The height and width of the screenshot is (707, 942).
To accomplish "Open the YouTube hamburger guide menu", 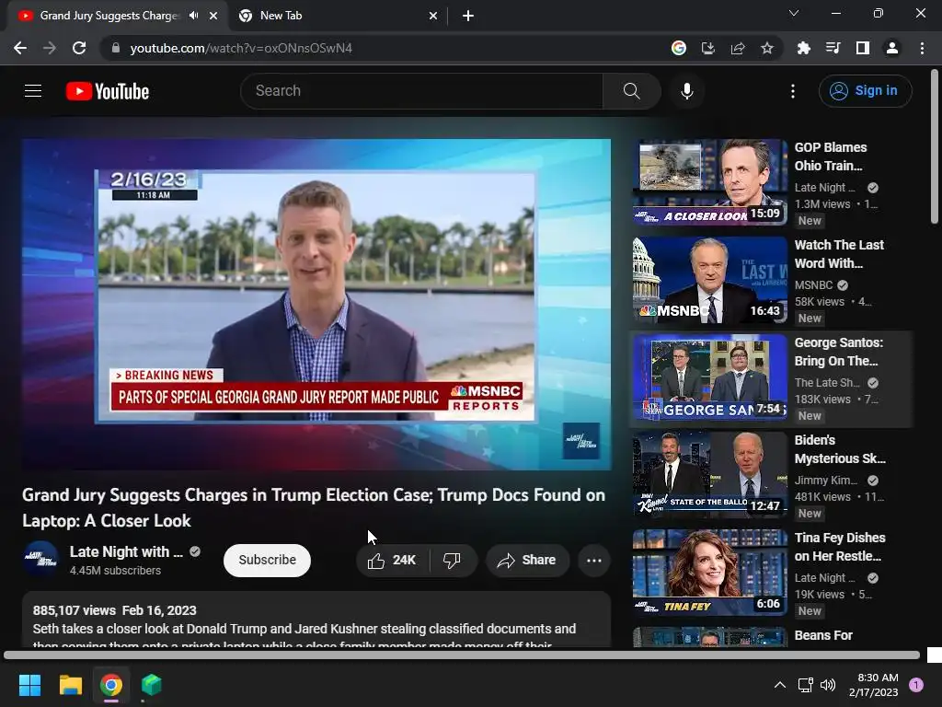I will (x=33, y=91).
